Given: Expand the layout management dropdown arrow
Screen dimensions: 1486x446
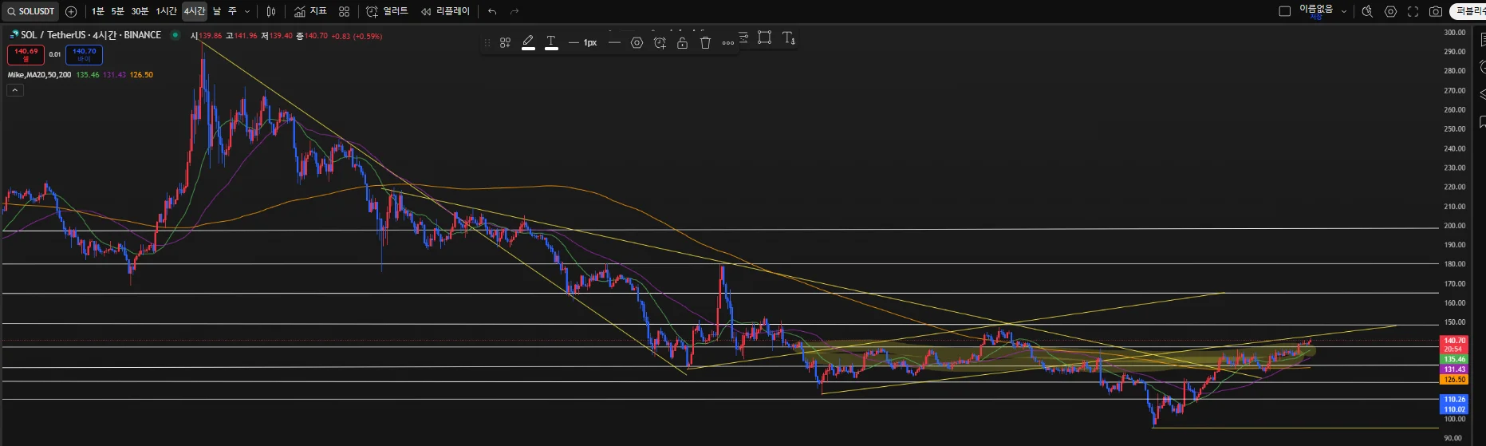Looking at the screenshot, I should 1344,11.
